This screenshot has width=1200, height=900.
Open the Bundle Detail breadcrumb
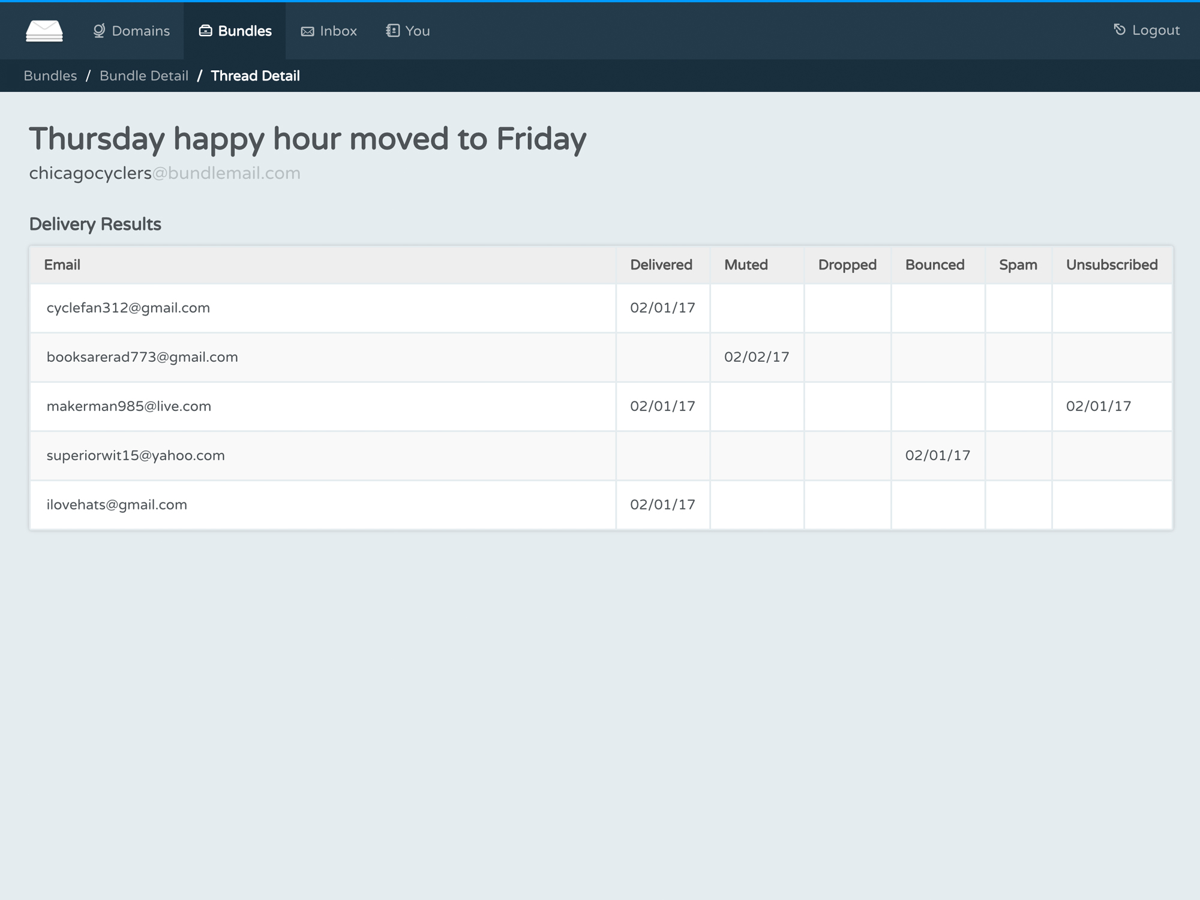(144, 76)
